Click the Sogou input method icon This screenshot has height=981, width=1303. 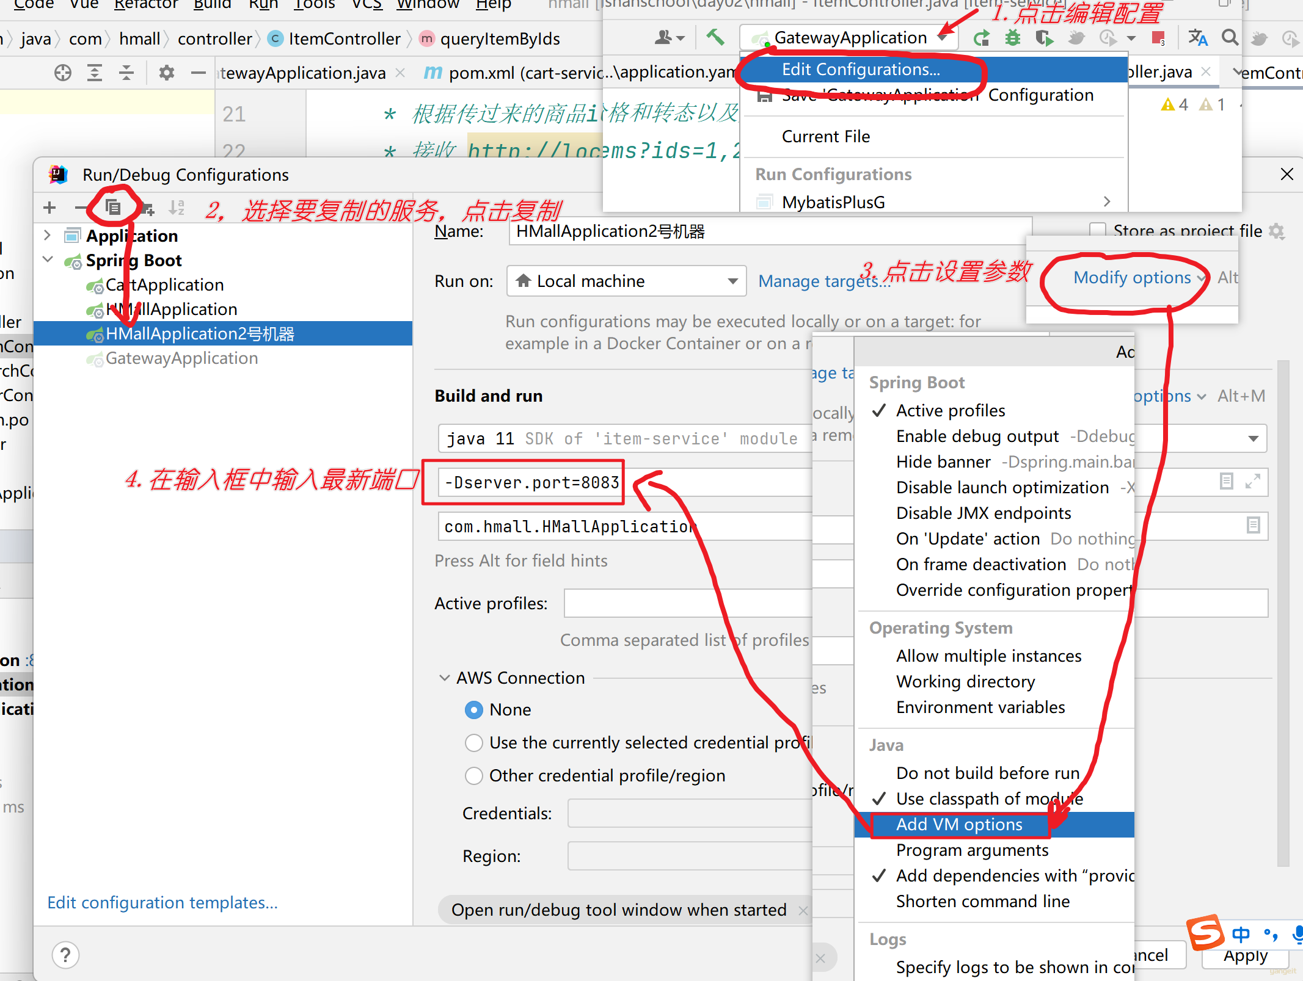pos(1206,932)
